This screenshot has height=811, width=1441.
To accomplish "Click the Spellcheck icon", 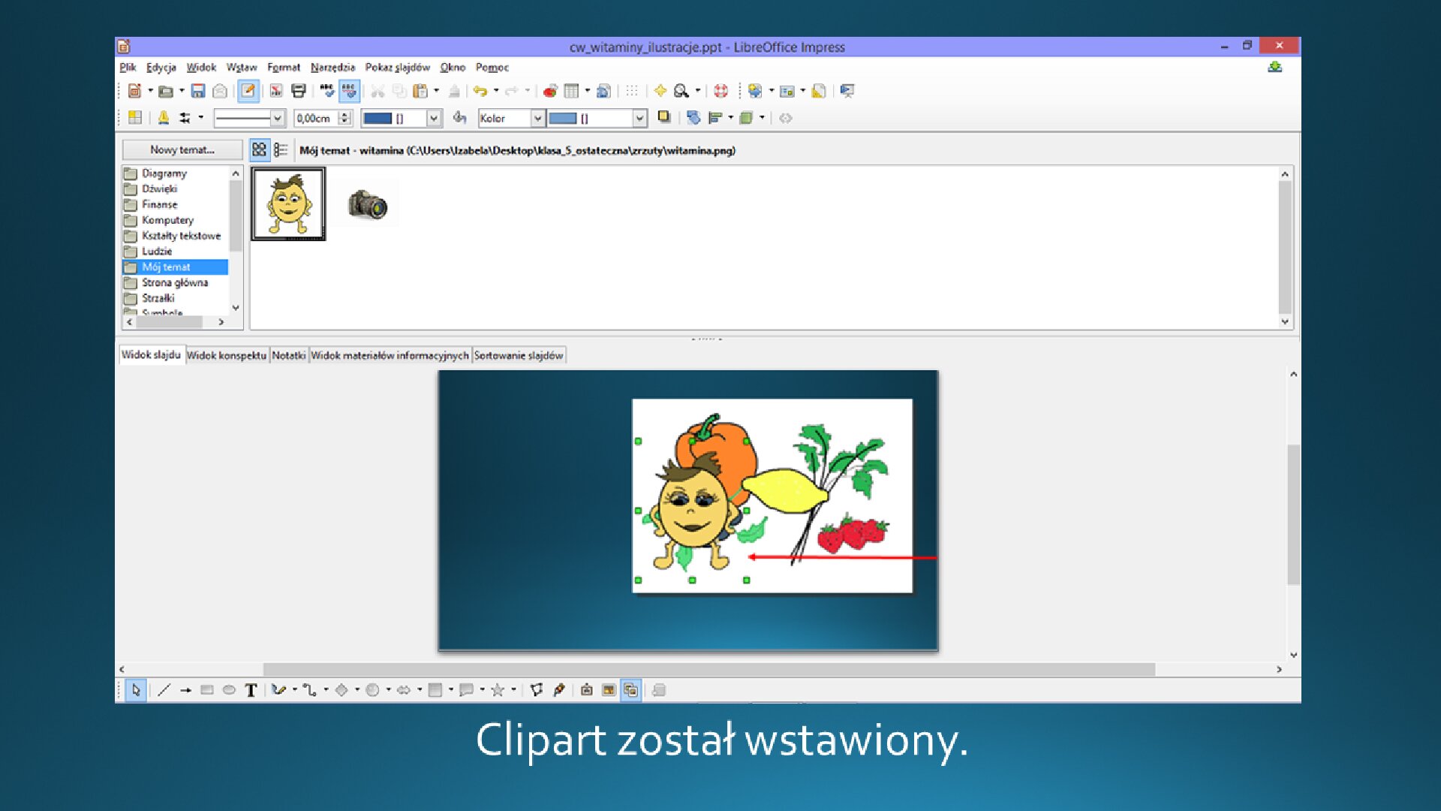I will tap(327, 91).
